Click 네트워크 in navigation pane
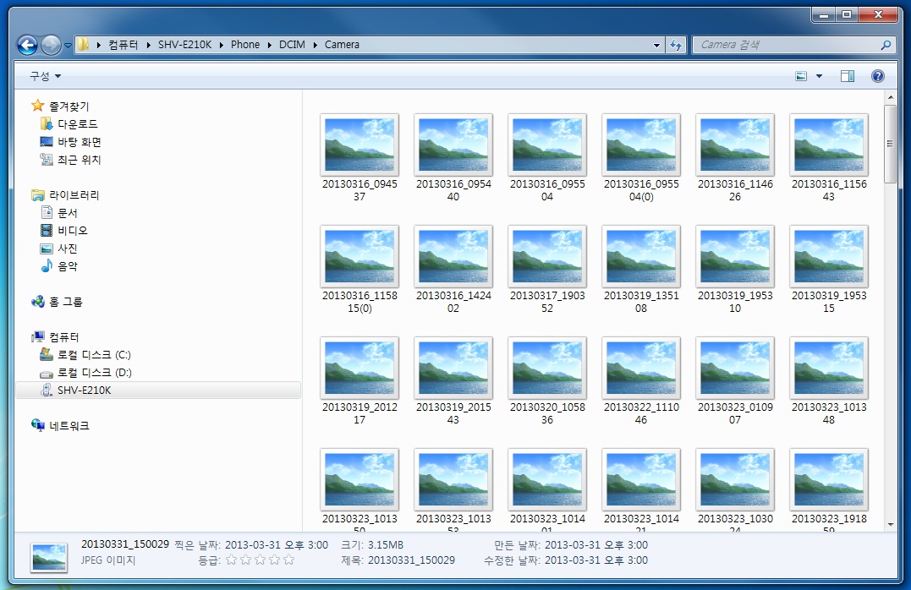Screen dimensions: 911x590 tap(69, 425)
